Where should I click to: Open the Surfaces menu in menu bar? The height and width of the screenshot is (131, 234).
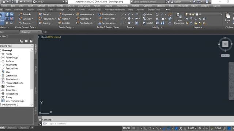(x=70, y=6)
